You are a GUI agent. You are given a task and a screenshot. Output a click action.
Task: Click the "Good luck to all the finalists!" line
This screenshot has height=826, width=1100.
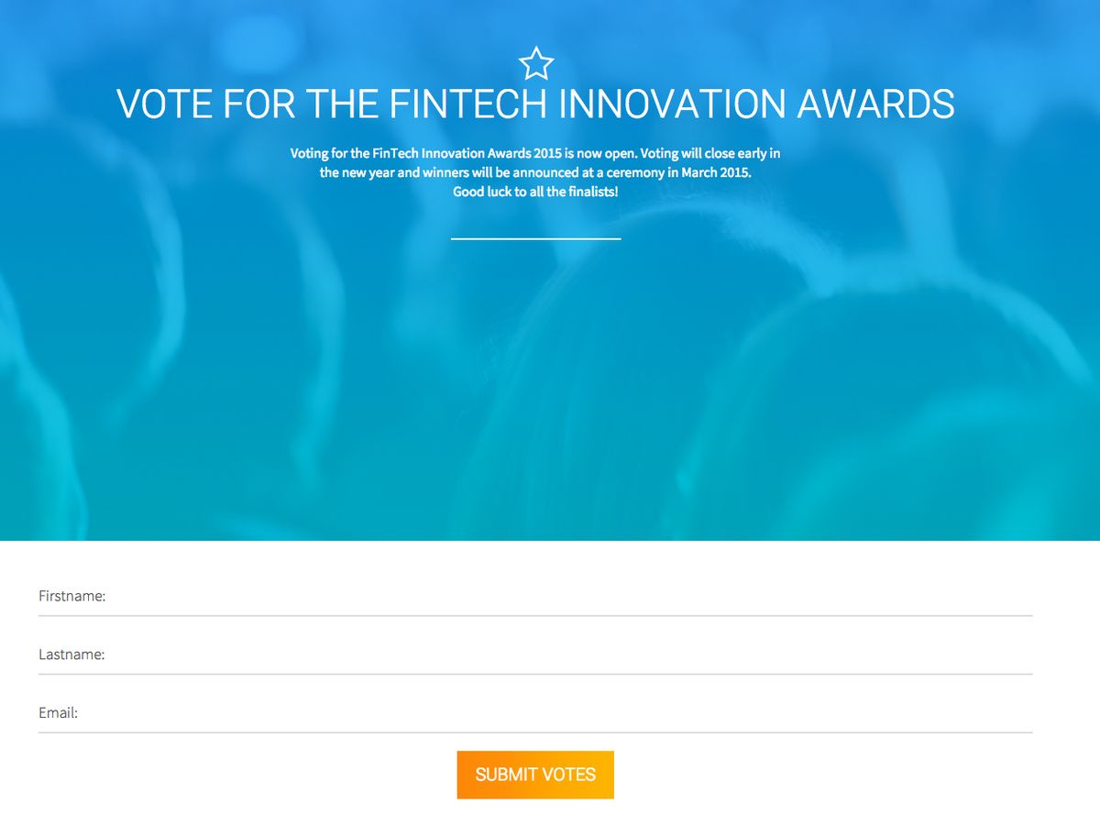(535, 193)
